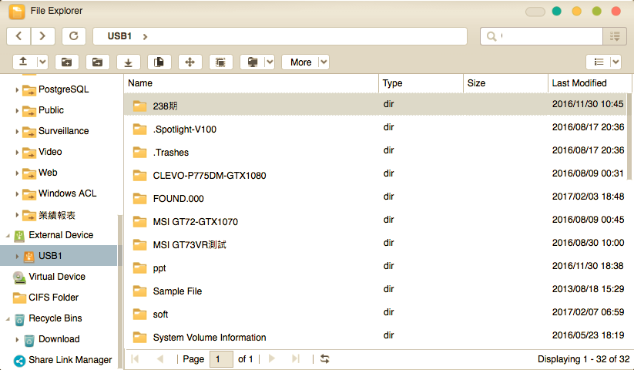Go back with the left arrow button
Screen dimensions: 634x370
pyautogui.click(x=18, y=36)
